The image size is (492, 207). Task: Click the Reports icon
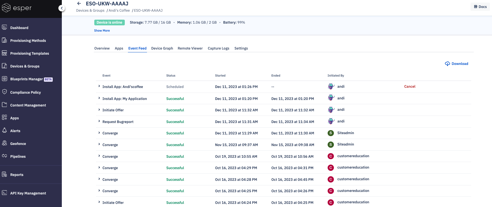click(x=5, y=174)
